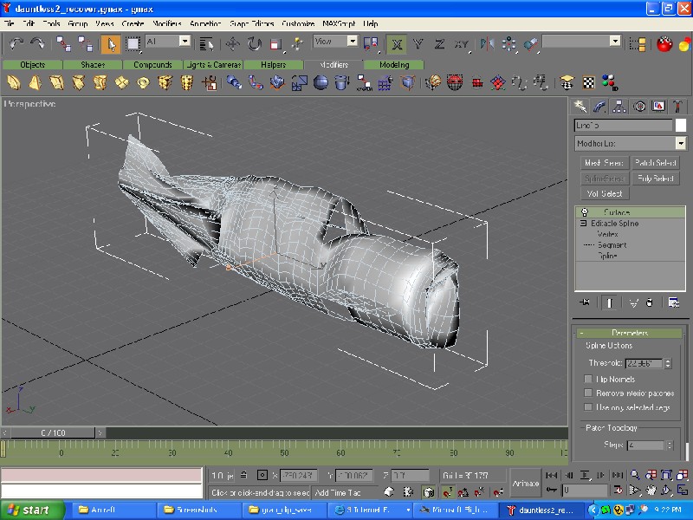Image resolution: width=693 pixels, height=520 pixels.
Task: Switch to the Modeling toolbar tab
Action: coord(394,65)
